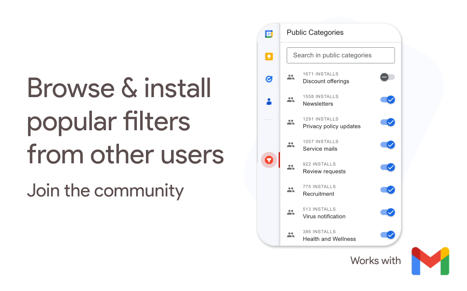Click the Join the community text
Image resolution: width=467 pixels, height=291 pixels.
(105, 191)
